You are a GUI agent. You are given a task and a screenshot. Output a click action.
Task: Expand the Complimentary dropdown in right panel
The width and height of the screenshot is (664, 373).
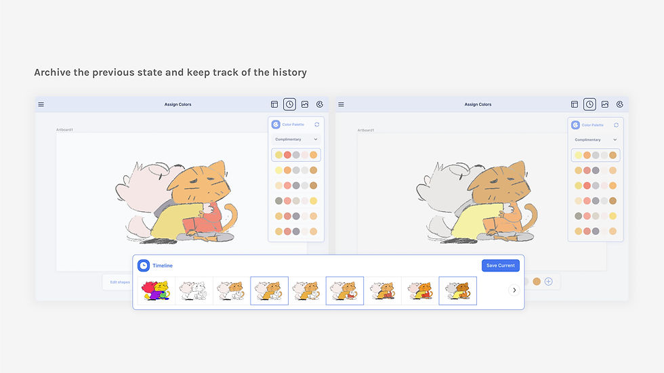[x=596, y=139]
